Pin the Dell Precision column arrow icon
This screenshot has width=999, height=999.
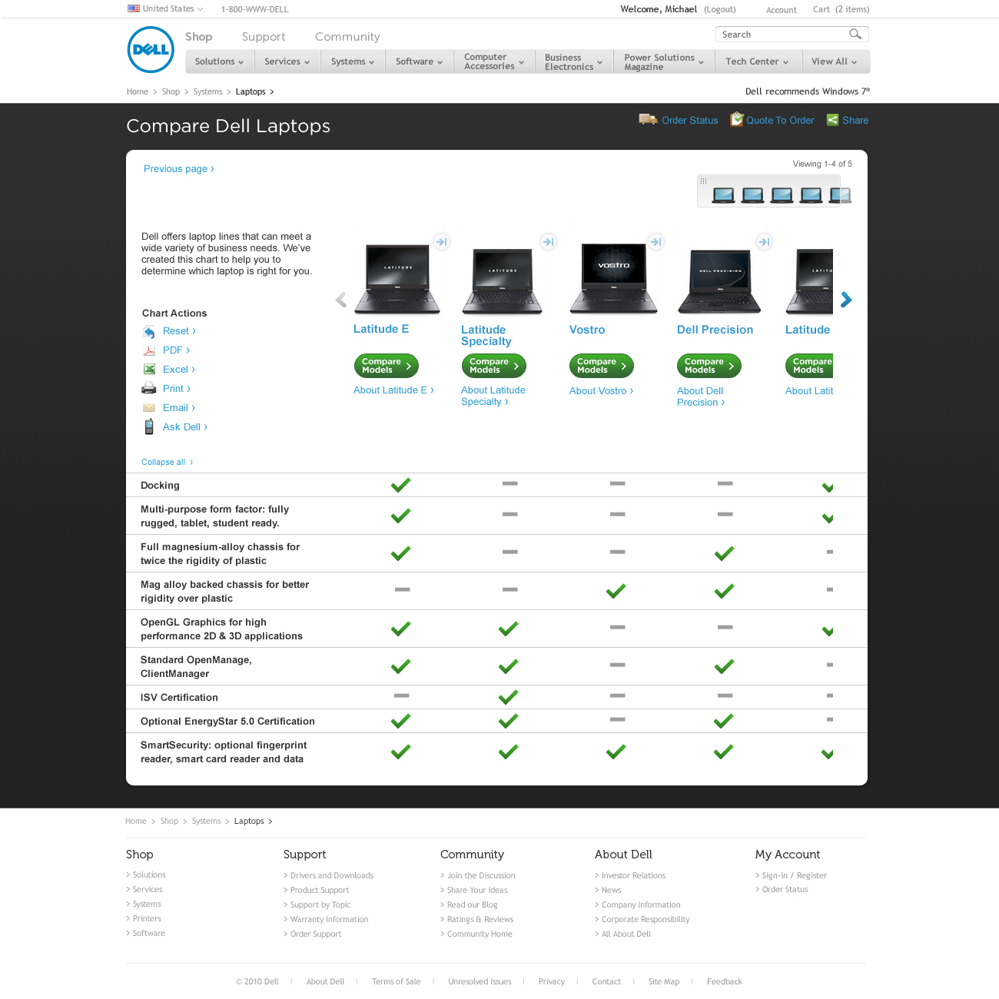coord(764,242)
